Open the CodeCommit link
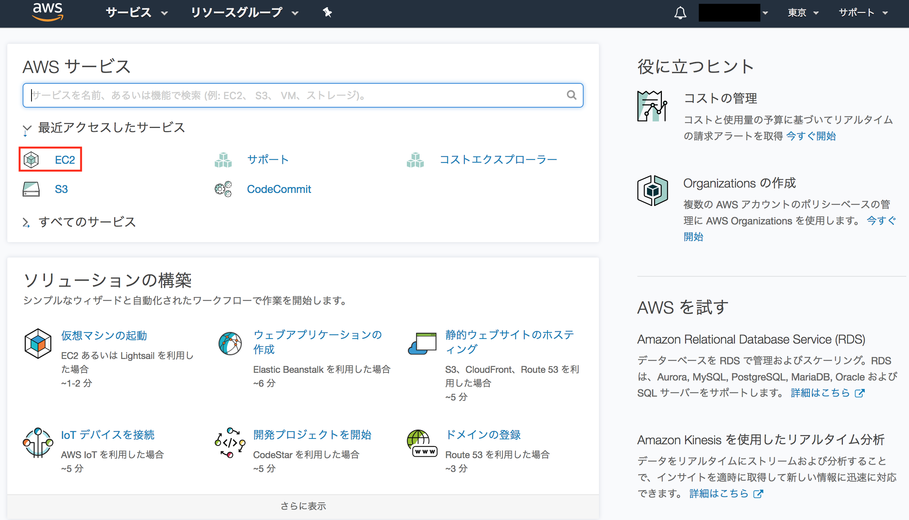 click(279, 189)
